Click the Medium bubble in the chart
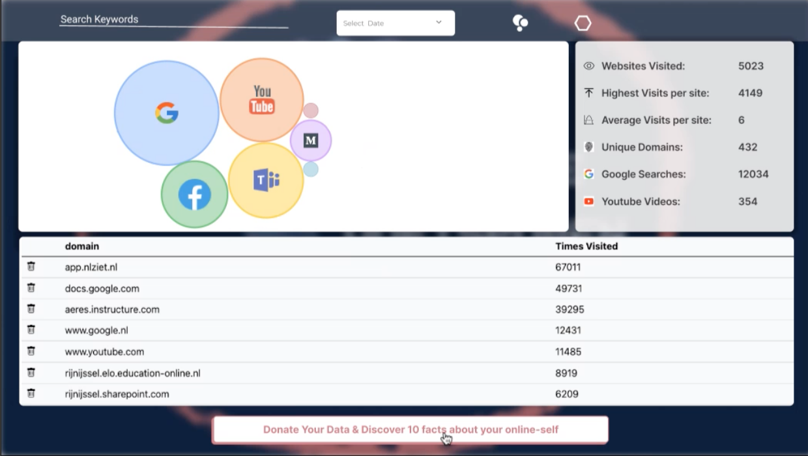Viewport: 808px width, 456px height. point(311,140)
